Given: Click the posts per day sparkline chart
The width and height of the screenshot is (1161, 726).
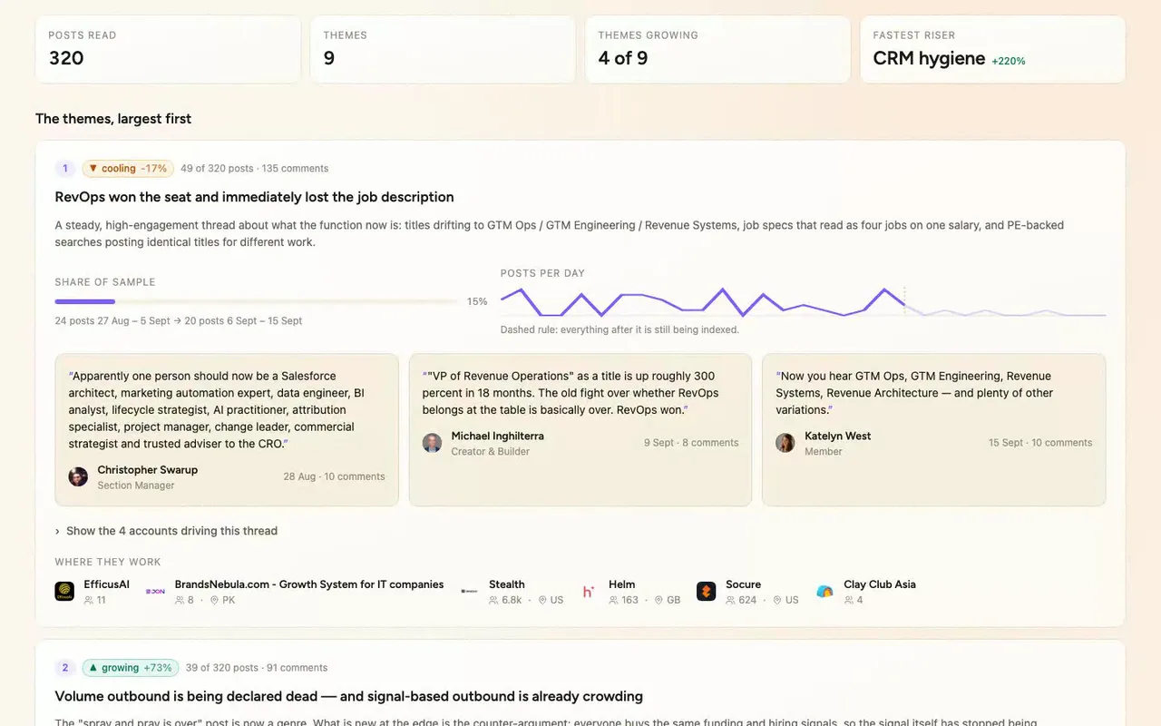Looking at the screenshot, I should tap(804, 302).
